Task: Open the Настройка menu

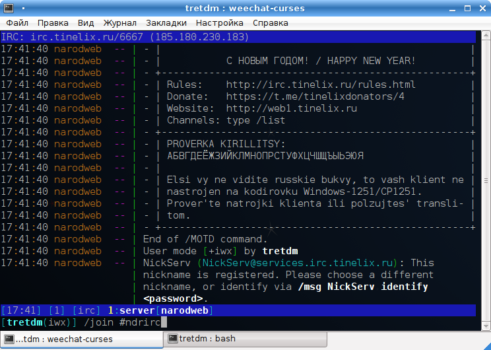Action: coord(220,23)
